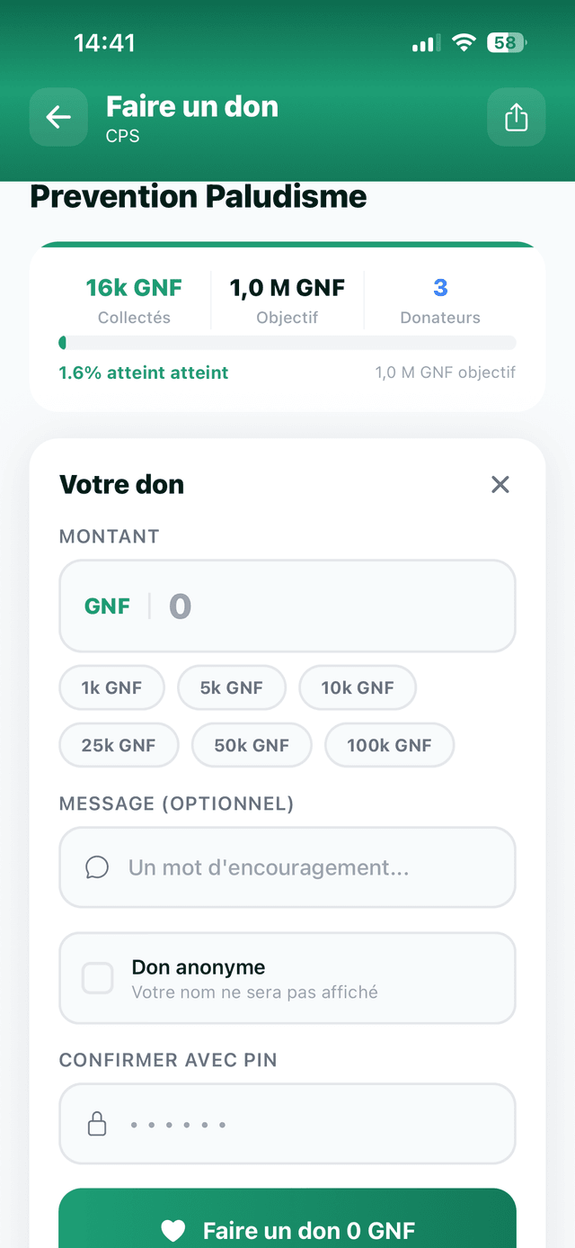Click the Un mot d'encouragement message field
The image size is (575, 1248).
pyautogui.click(x=287, y=867)
